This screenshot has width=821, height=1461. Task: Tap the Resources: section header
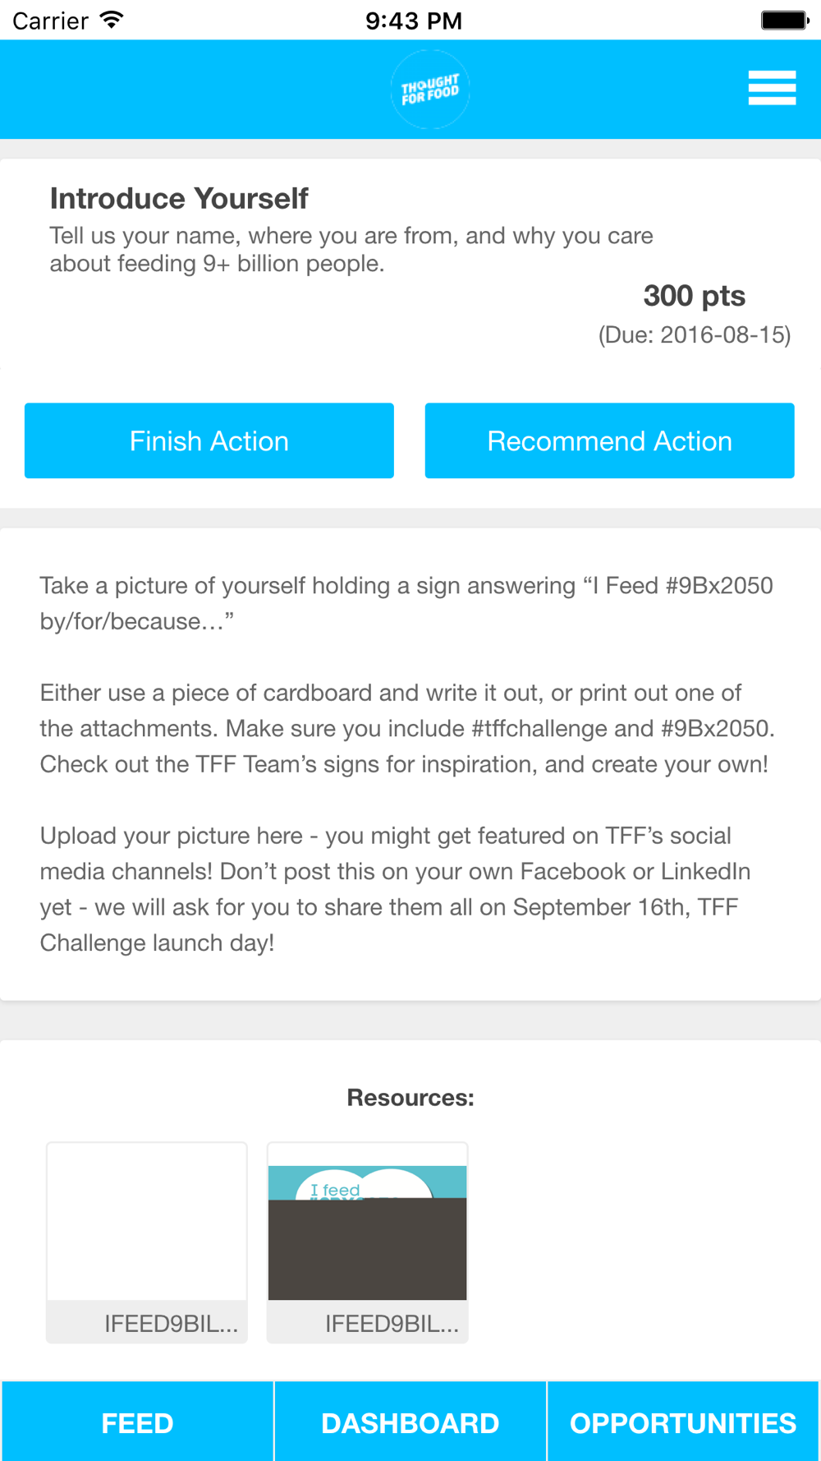point(410,1098)
